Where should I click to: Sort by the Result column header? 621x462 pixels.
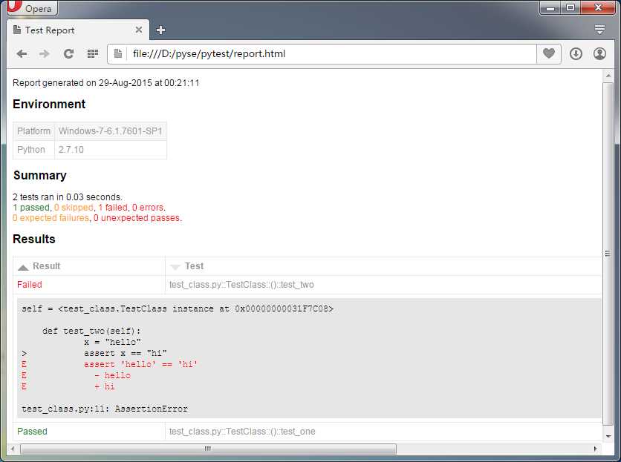(x=89, y=266)
